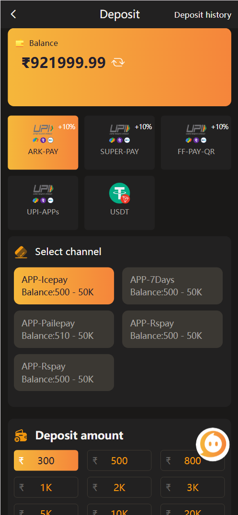Pick the ₹300 deposit amount
Screen dimensions: 238x515
pyautogui.click(x=46, y=460)
